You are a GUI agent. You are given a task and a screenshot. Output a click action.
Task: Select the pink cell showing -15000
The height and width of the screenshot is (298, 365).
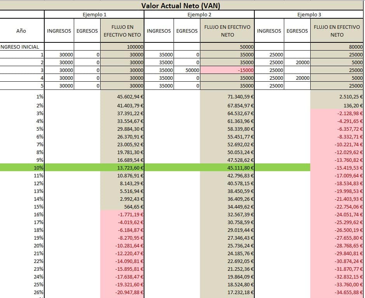227,70
